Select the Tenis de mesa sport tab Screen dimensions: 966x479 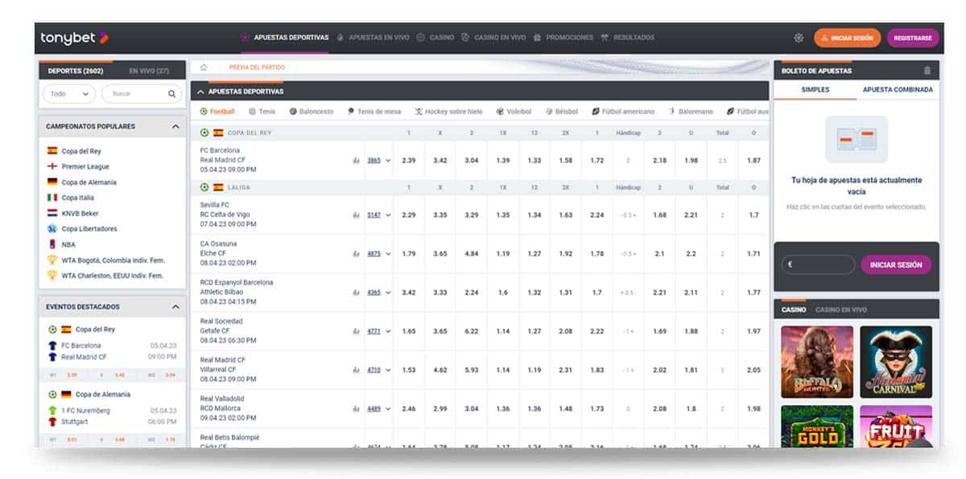(374, 112)
